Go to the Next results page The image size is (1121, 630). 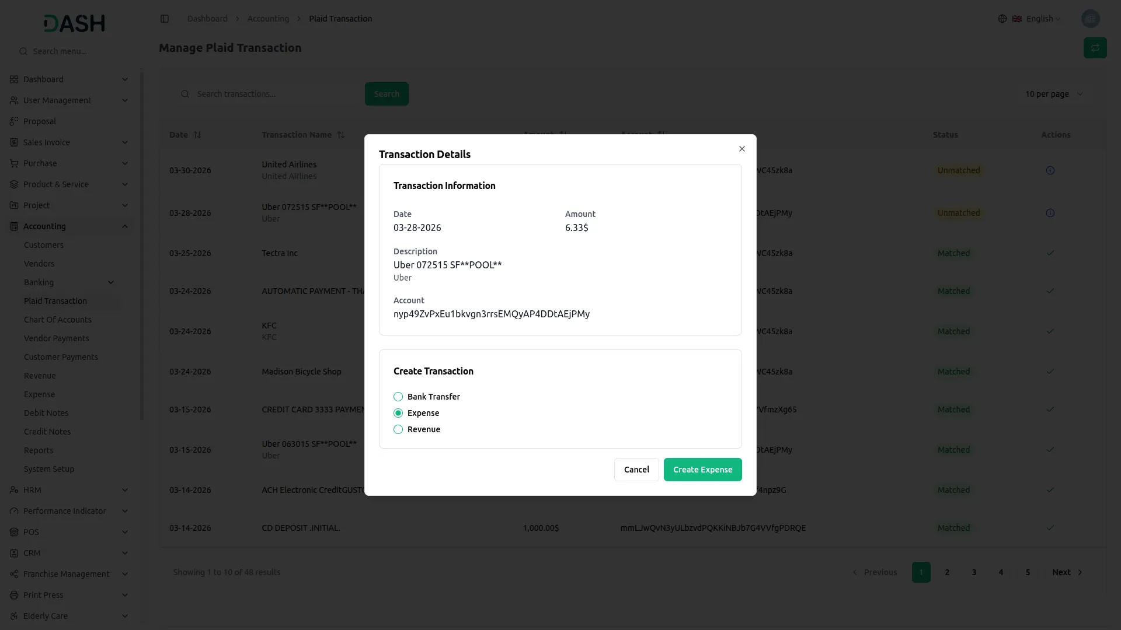[x=1067, y=572]
